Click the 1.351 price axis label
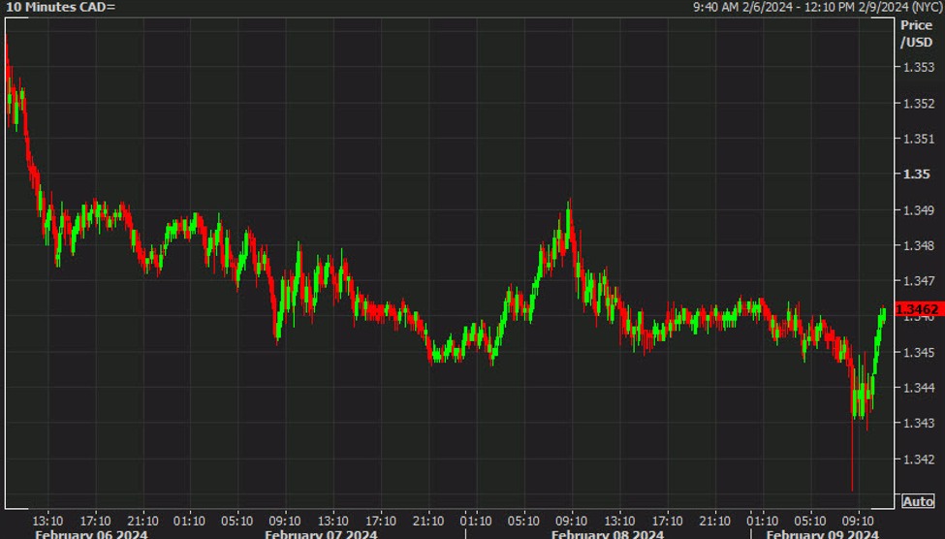Screen dimensions: 945x539 919,139
